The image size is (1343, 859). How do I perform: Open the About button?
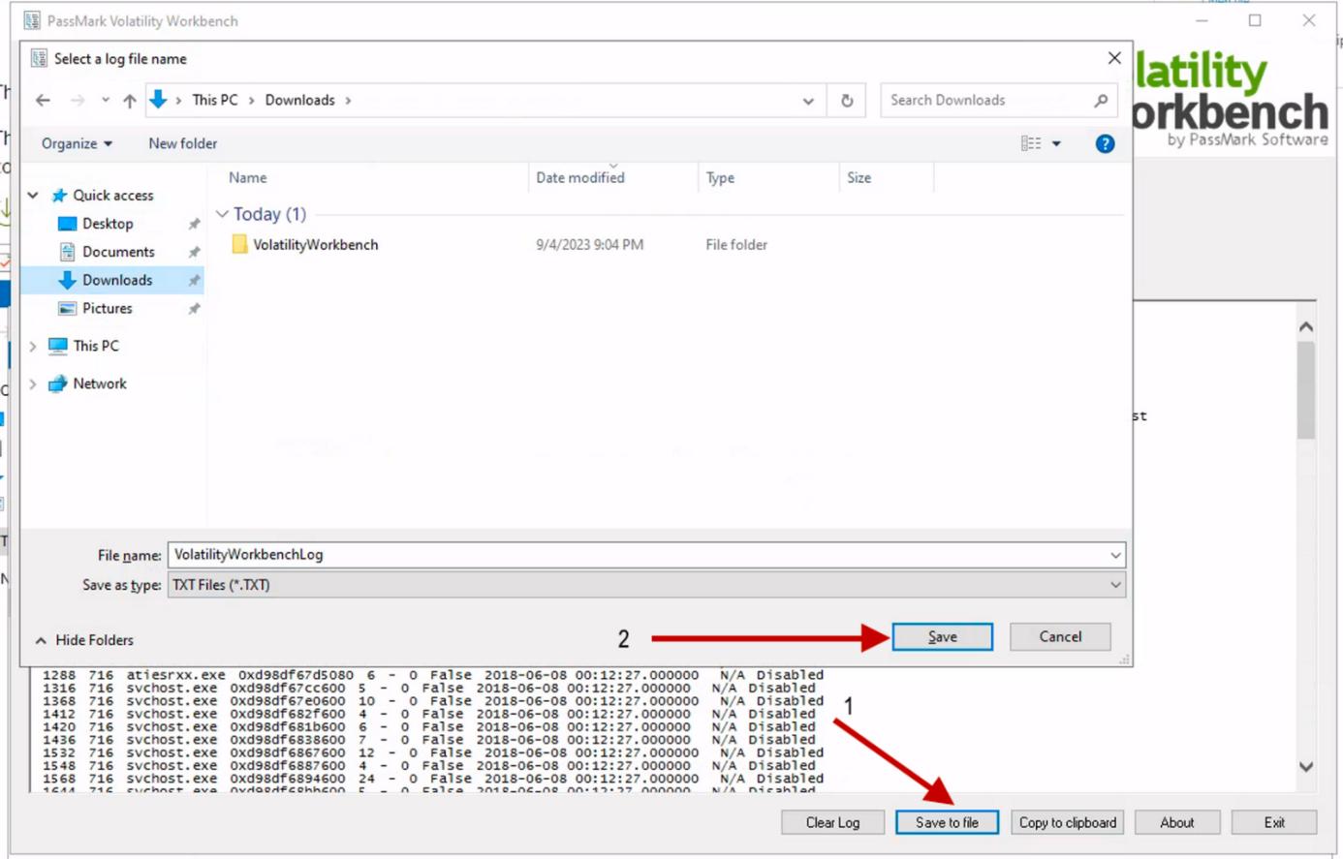1177,822
